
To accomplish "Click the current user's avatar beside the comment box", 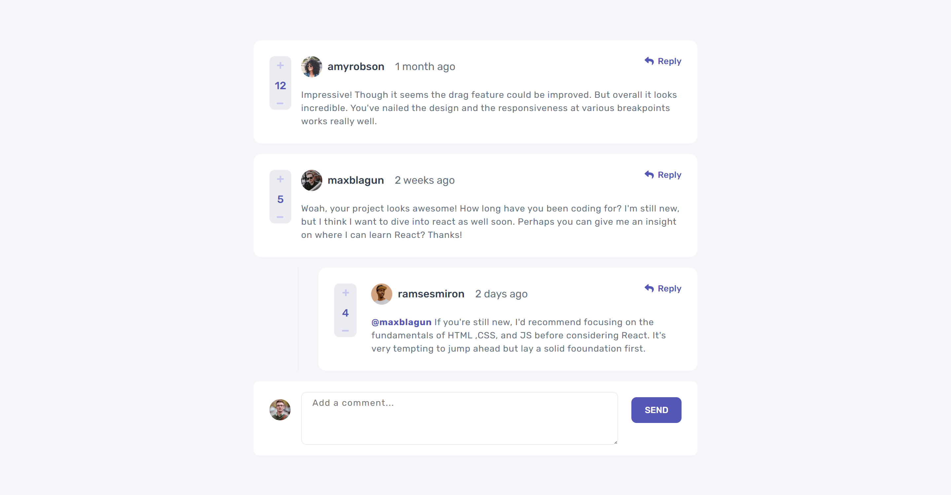I will tap(280, 410).
